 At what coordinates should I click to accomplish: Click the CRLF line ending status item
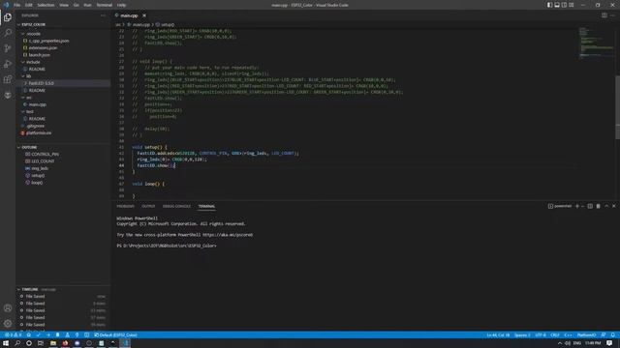coord(555,335)
